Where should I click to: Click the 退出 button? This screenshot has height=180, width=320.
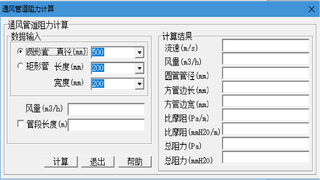point(97,161)
